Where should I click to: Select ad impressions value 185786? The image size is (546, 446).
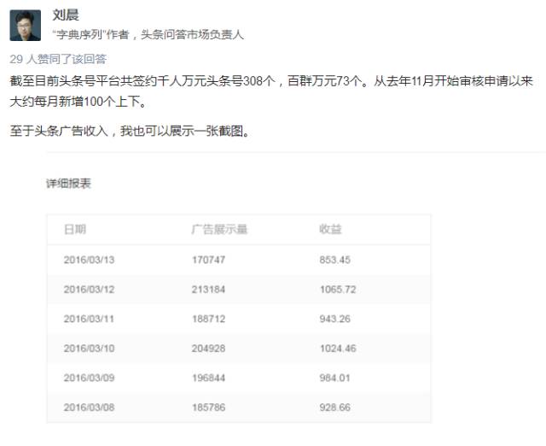click(x=208, y=408)
